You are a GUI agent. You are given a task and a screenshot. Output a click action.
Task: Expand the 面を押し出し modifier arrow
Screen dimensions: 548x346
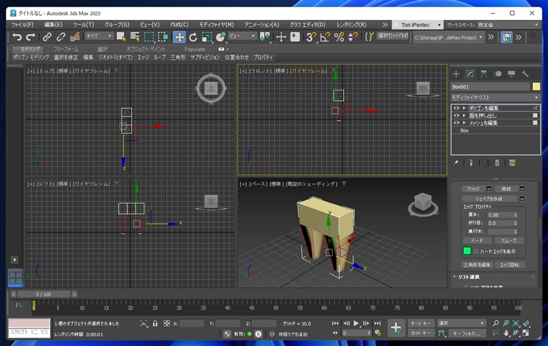pos(464,115)
